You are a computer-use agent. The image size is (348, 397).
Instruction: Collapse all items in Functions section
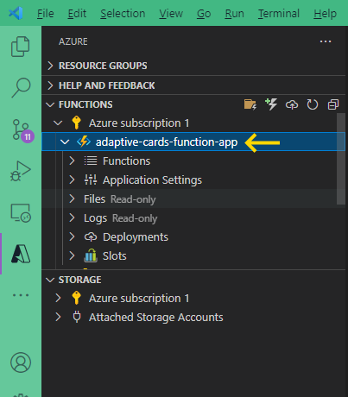pyautogui.click(x=333, y=104)
